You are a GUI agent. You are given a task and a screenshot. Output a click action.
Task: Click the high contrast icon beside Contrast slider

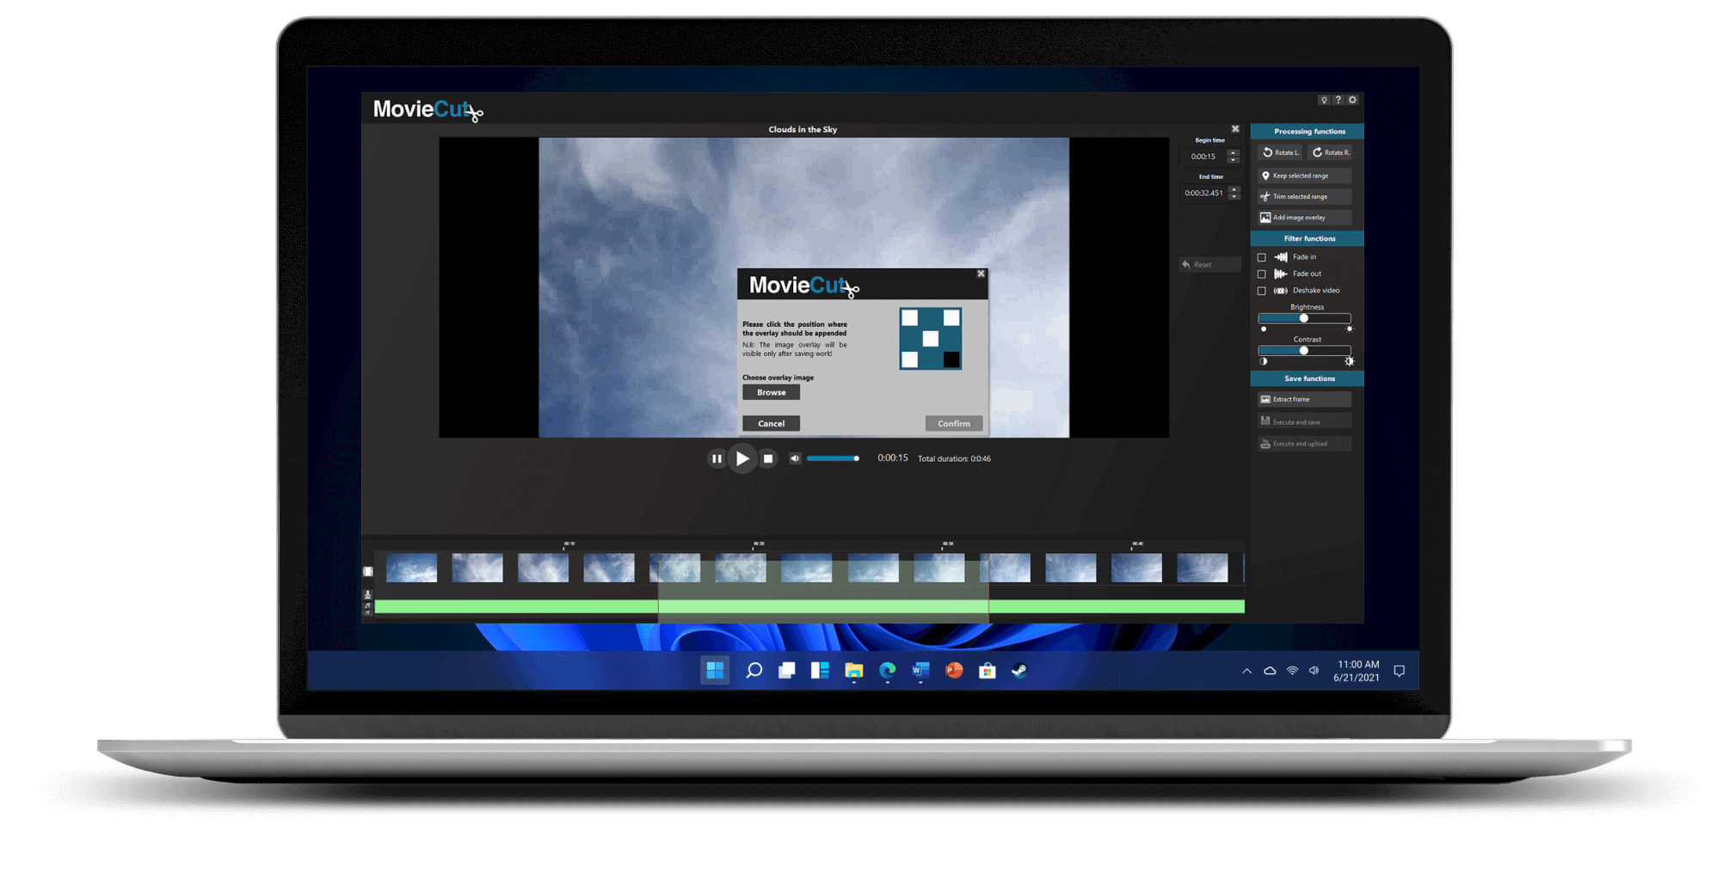[x=1350, y=361]
